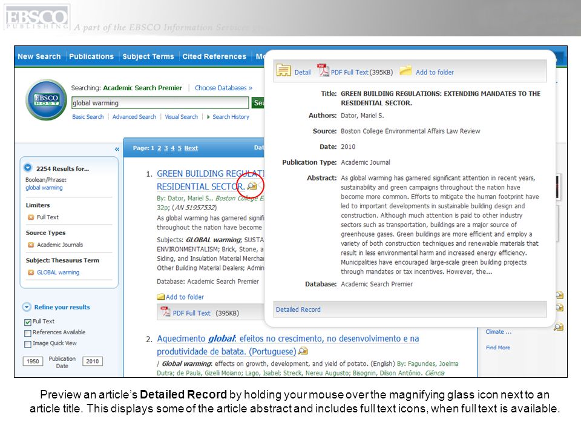The image size is (581, 436).
Task: Go to results page 4
Action: point(172,148)
